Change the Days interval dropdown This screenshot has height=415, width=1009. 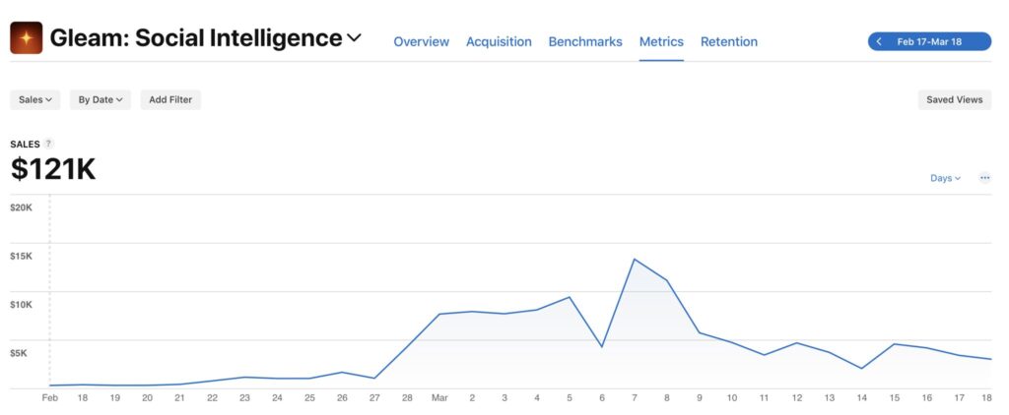pos(945,178)
